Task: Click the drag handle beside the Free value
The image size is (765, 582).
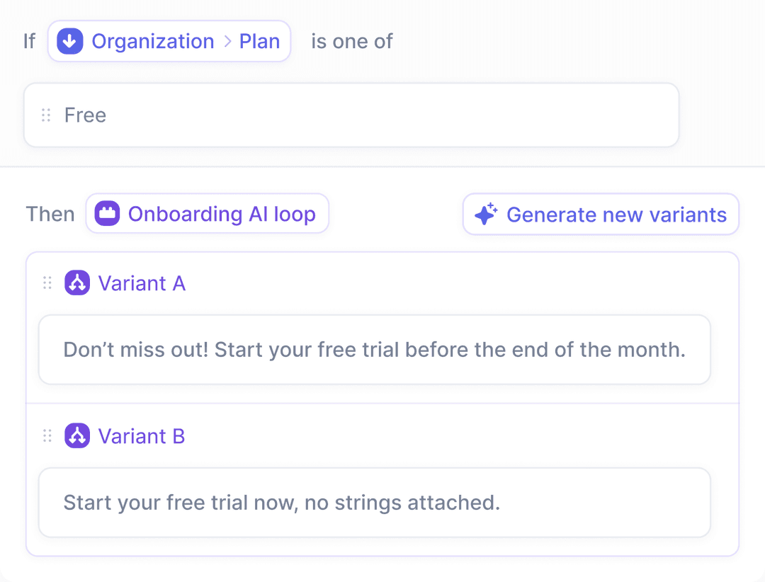Action: (x=45, y=114)
